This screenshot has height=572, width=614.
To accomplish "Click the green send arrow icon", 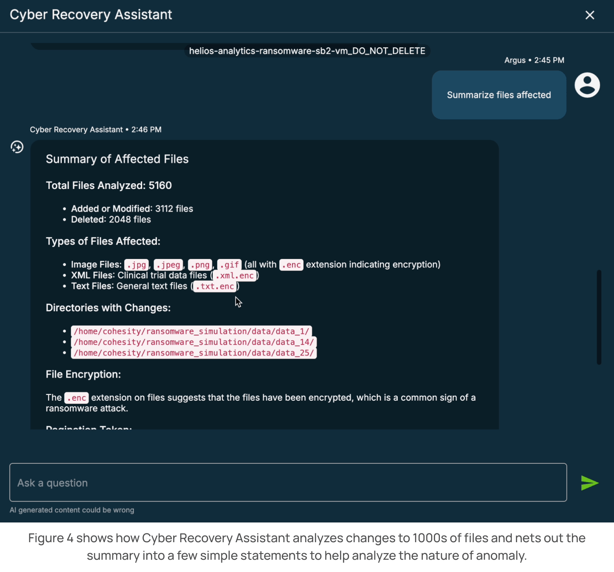I will coord(589,483).
